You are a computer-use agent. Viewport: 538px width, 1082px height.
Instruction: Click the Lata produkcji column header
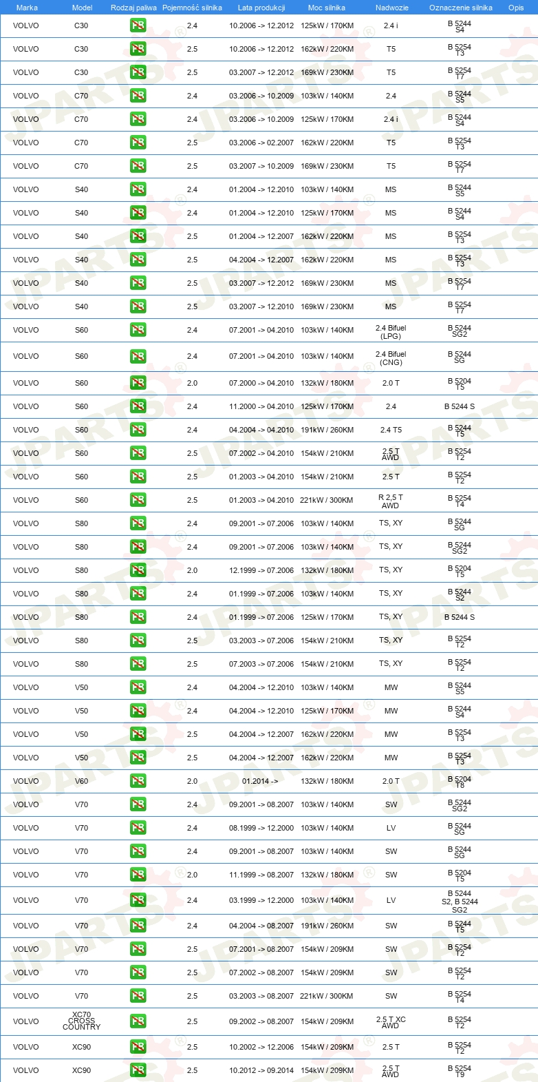coord(261,8)
